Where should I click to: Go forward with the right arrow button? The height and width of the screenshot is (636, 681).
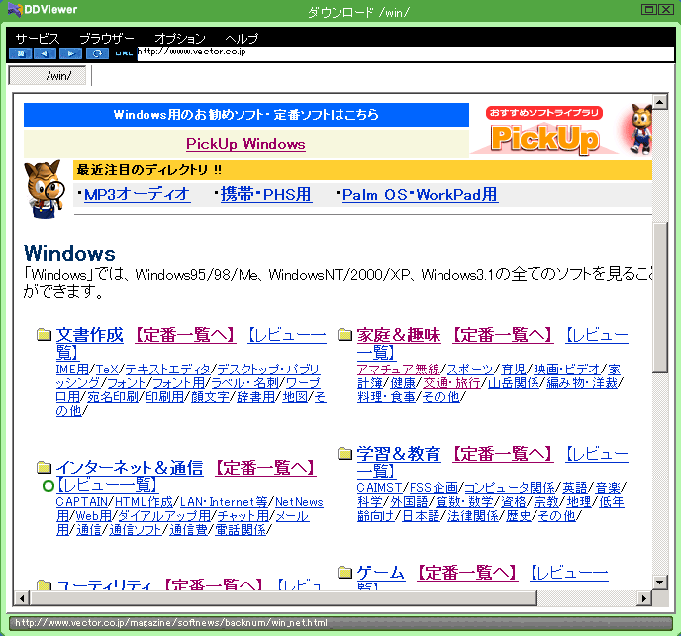click(x=71, y=53)
